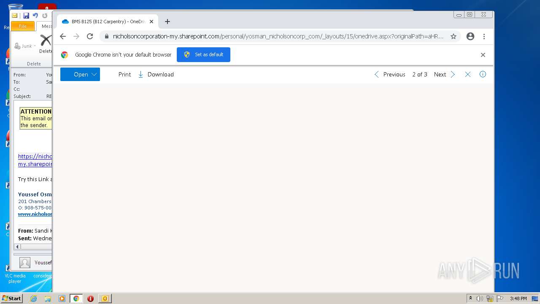Go back in Chrome

tap(63, 36)
